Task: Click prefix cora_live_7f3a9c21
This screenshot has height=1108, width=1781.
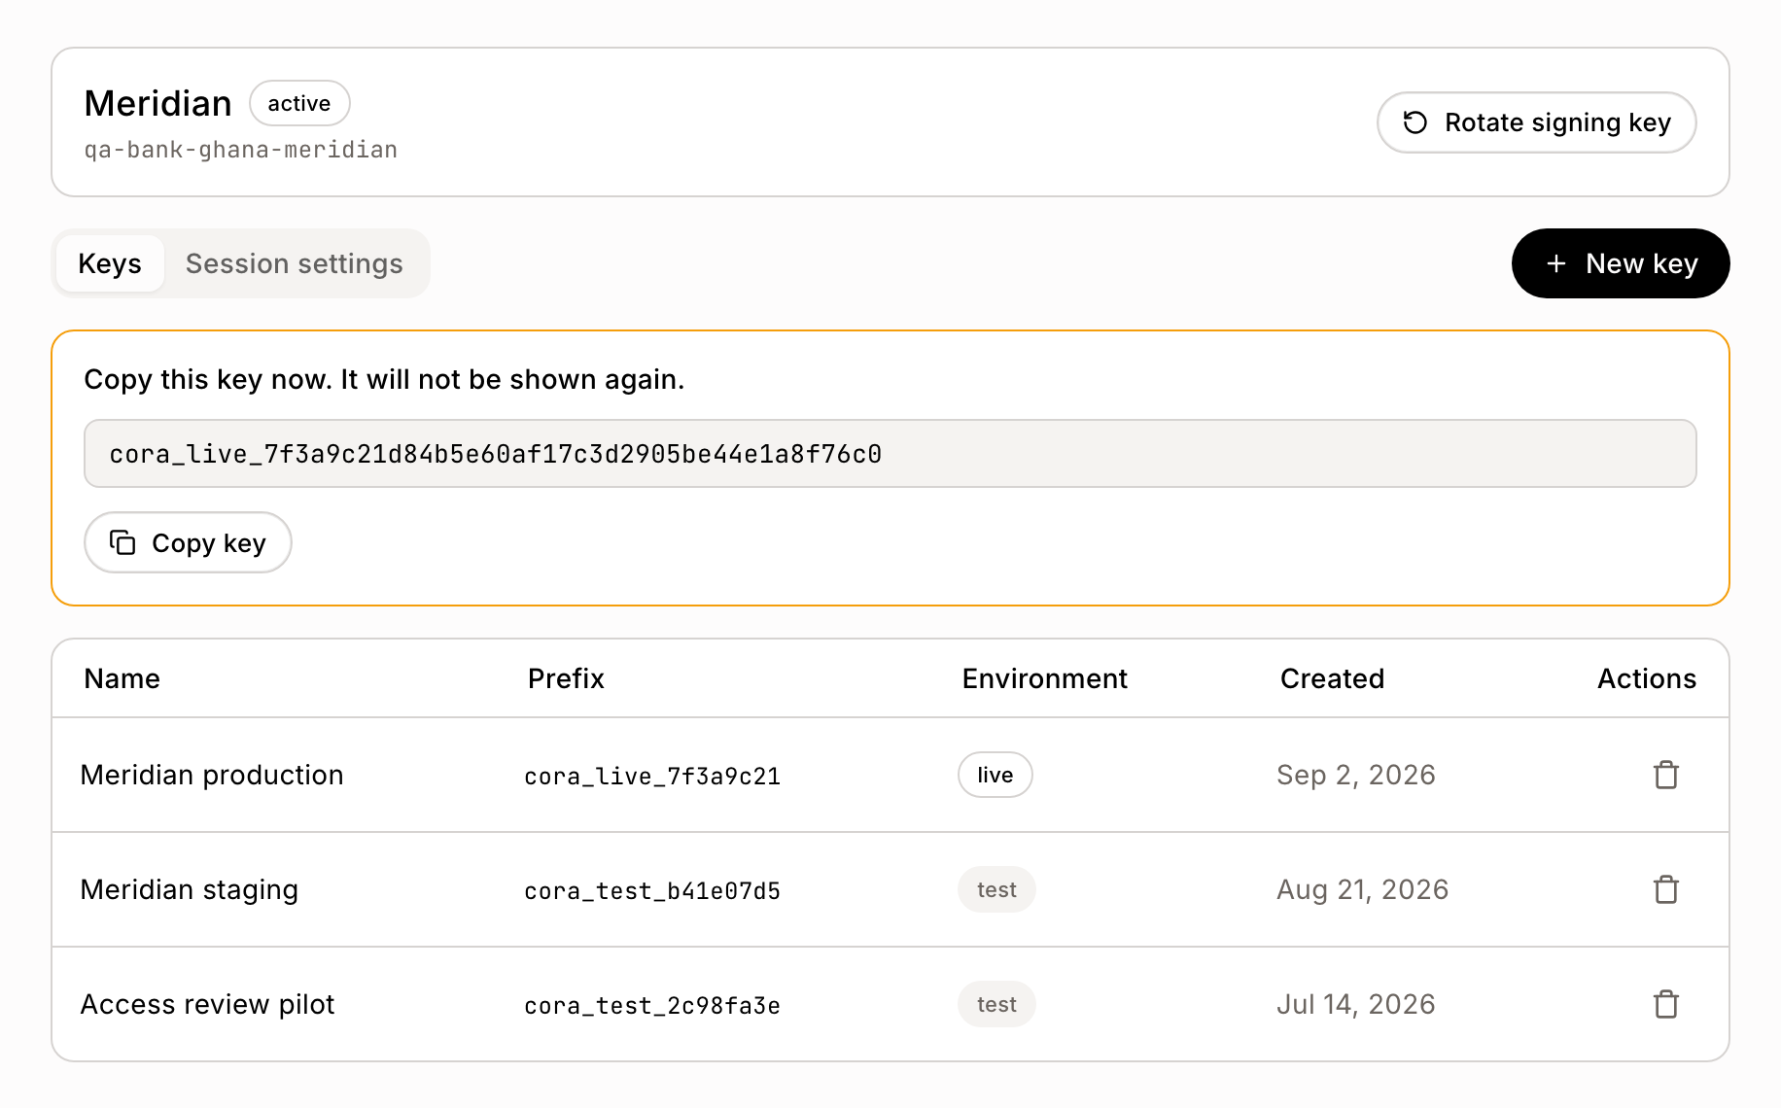Action: point(652,777)
